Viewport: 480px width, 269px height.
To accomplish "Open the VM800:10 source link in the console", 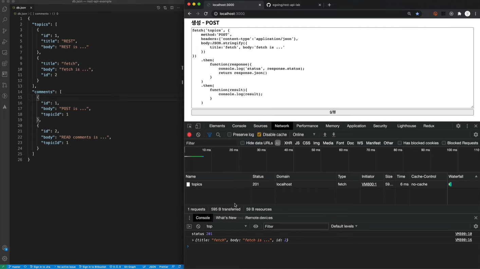I will pyautogui.click(x=463, y=234).
